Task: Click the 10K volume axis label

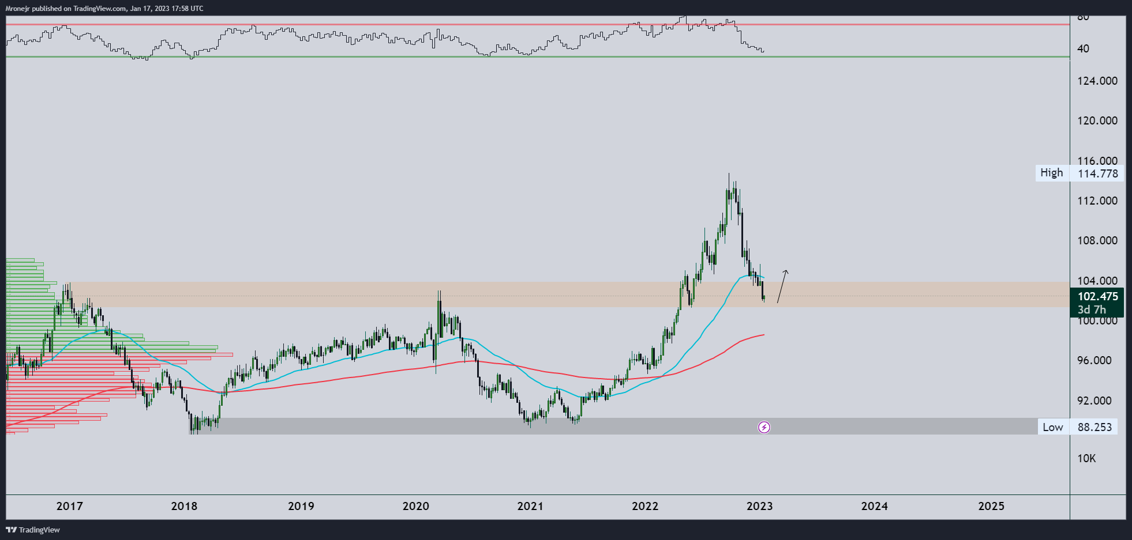Action: pos(1086,458)
